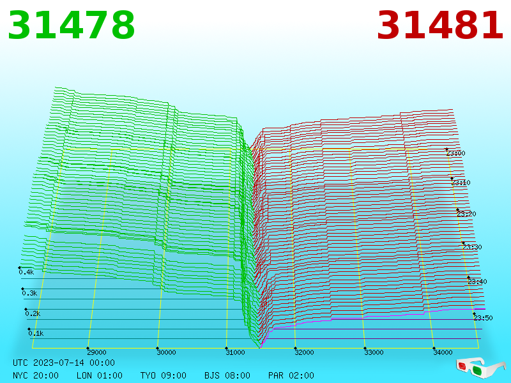Click the 33000 price axis label
This screenshot has width=511, height=383.
374,352
